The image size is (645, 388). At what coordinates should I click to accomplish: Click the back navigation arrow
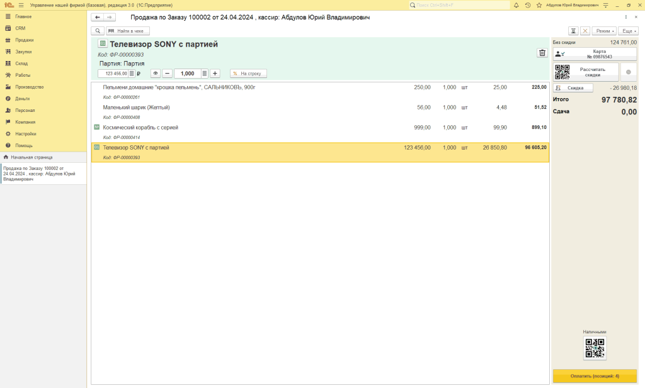(x=97, y=18)
